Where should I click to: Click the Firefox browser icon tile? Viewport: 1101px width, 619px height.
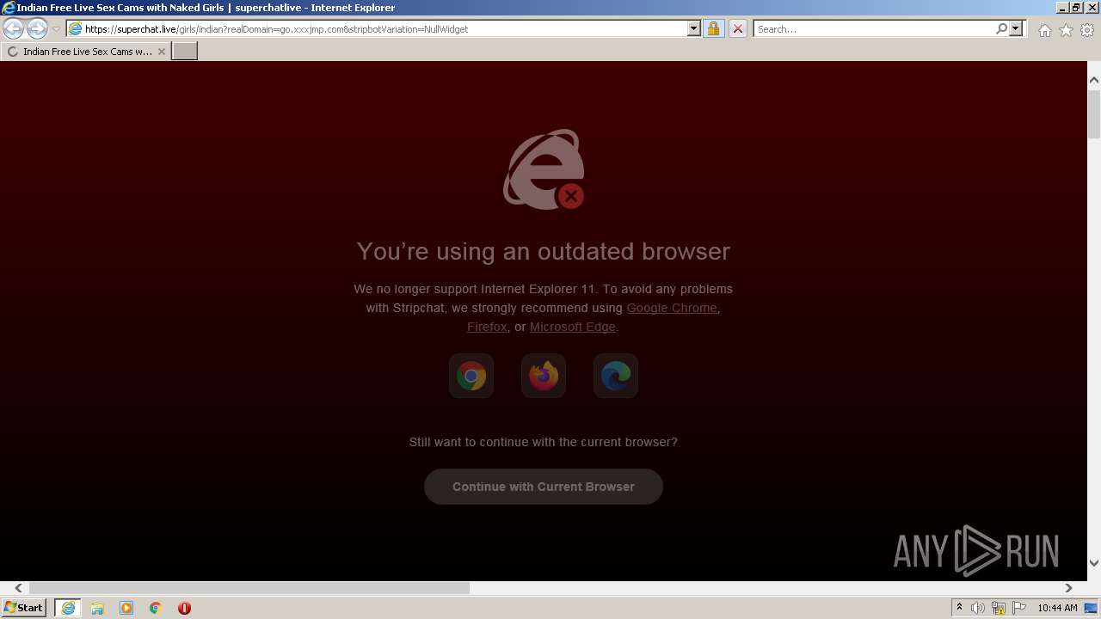tap(544, 376)
